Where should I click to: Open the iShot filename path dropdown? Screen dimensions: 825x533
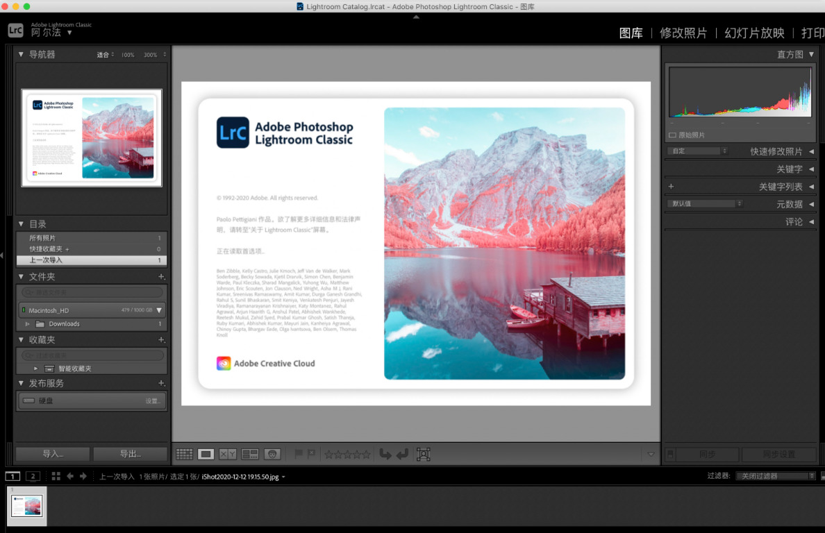coord(283,477)
